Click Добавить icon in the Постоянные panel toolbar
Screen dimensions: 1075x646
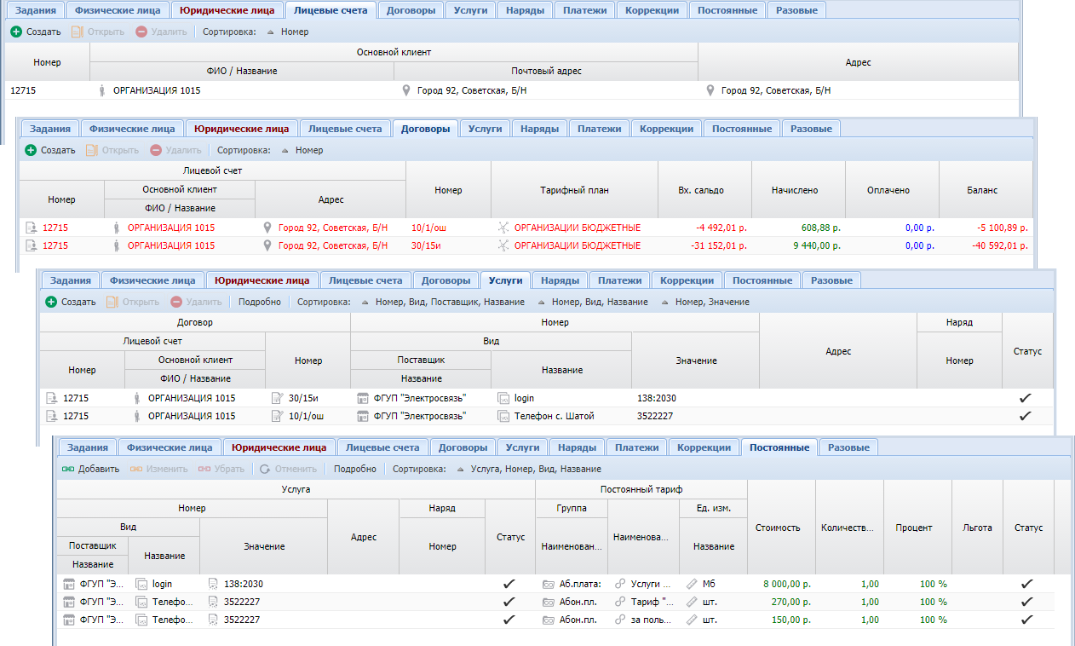68,469
